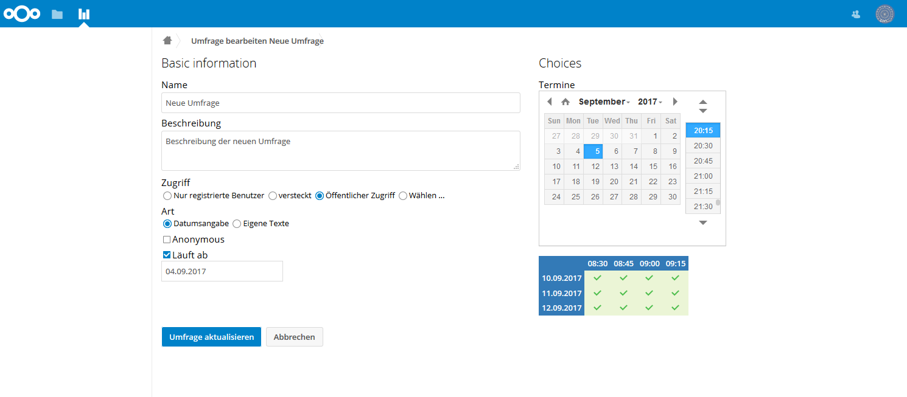Viewport: 907px width, 397px height.
Task: Go to next month in calendar
Action: [x=674, y=102]
